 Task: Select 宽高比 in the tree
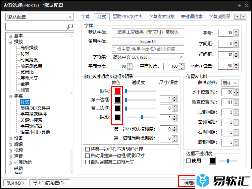point(27,72)
